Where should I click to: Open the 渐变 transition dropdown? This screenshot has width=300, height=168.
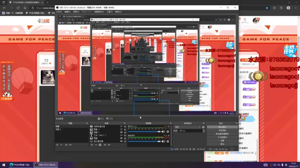click(x=187, y=127)
